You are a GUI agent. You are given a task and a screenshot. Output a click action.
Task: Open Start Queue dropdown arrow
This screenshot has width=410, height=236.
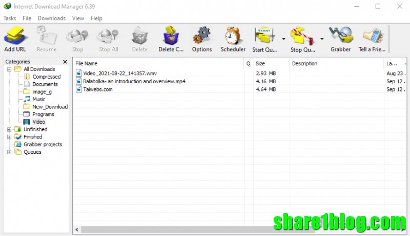[x=283, y=39]
